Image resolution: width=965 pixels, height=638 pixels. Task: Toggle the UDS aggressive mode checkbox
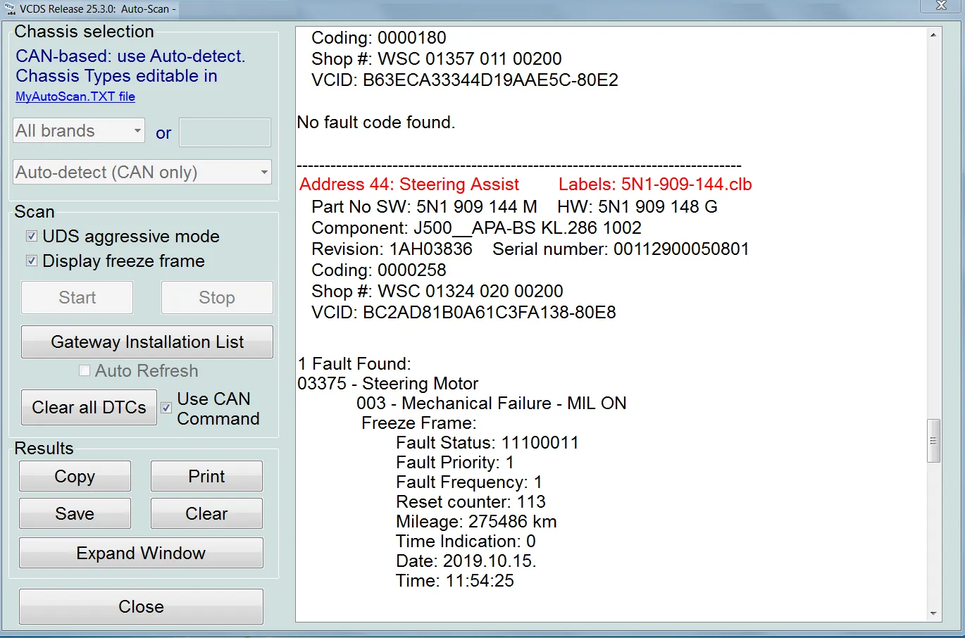32,237
